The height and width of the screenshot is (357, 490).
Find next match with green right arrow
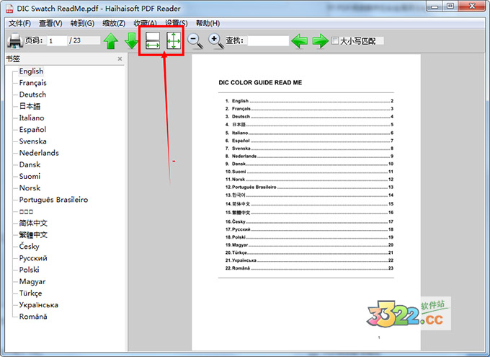[x=321, y=41]
